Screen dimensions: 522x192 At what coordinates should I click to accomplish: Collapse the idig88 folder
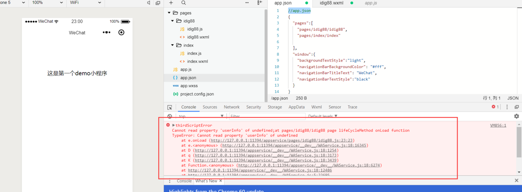coord(173,21)
